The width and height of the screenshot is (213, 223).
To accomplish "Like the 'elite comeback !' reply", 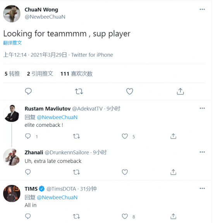I will pyautogui.click(x=125, y=136).
